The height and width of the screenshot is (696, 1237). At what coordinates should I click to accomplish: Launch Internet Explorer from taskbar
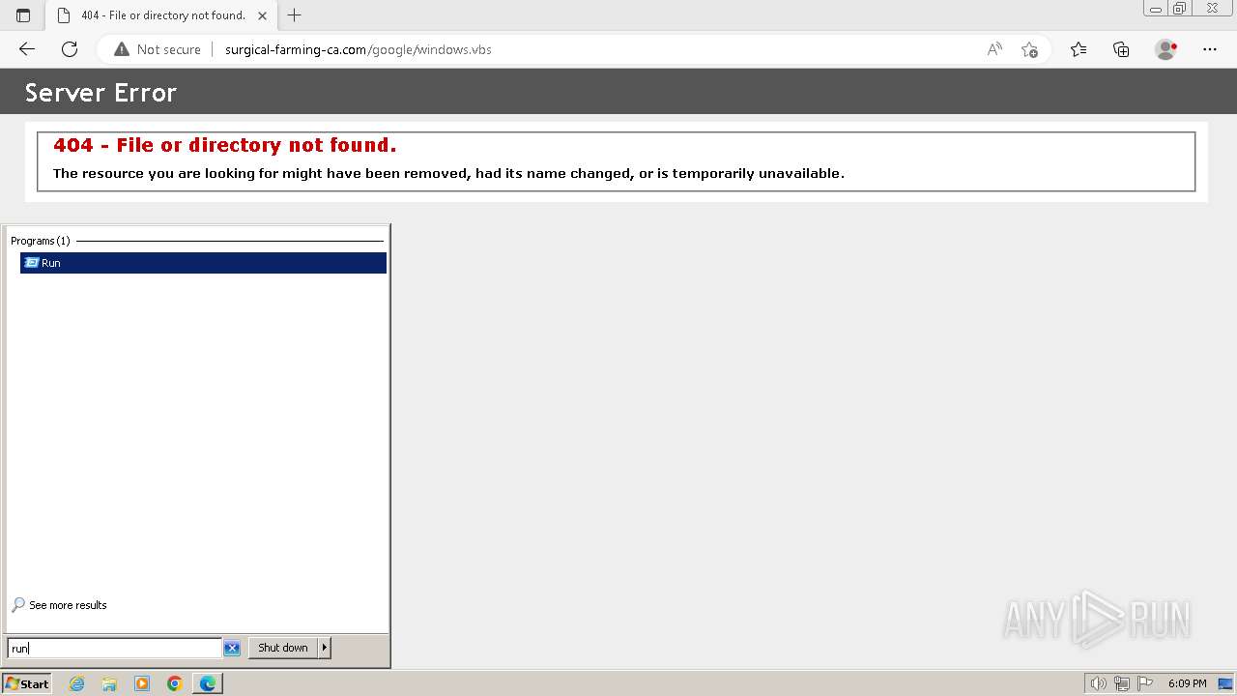77,683
